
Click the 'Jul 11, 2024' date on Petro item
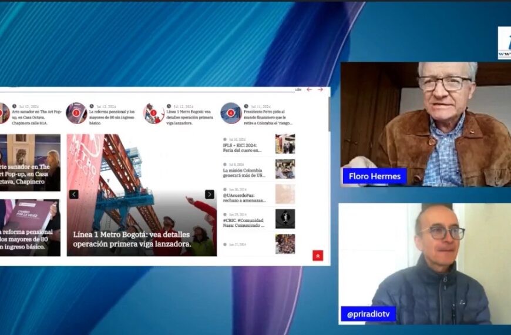[x=261, y=106]
